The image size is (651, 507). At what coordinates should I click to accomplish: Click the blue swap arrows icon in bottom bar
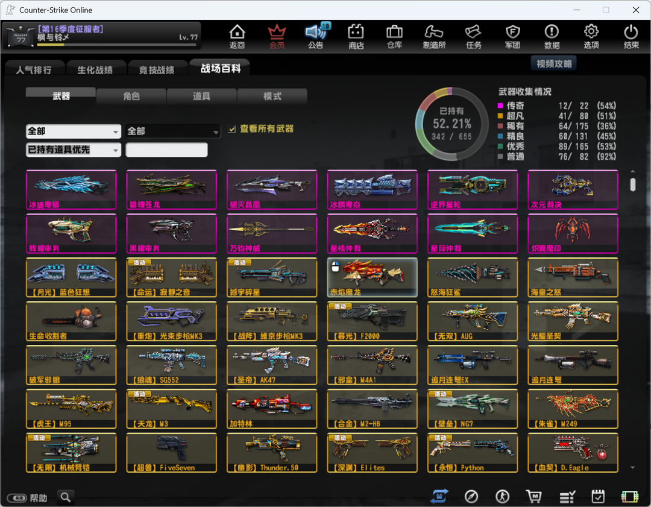point(440,496)
